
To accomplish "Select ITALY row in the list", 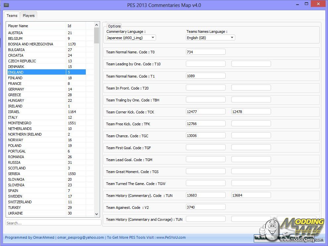I will pos(13,117).
